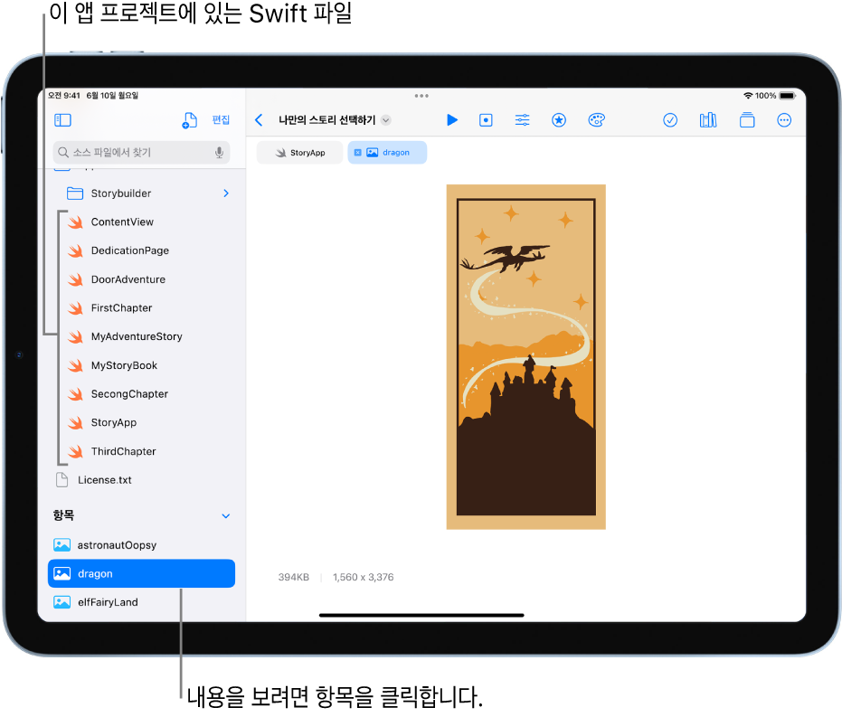
Task: Click the stacked windows icon
Action: pos(747,120)
